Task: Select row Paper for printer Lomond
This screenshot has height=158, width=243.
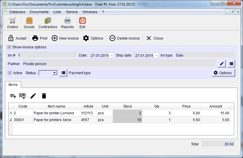Action: pos(119,113)
